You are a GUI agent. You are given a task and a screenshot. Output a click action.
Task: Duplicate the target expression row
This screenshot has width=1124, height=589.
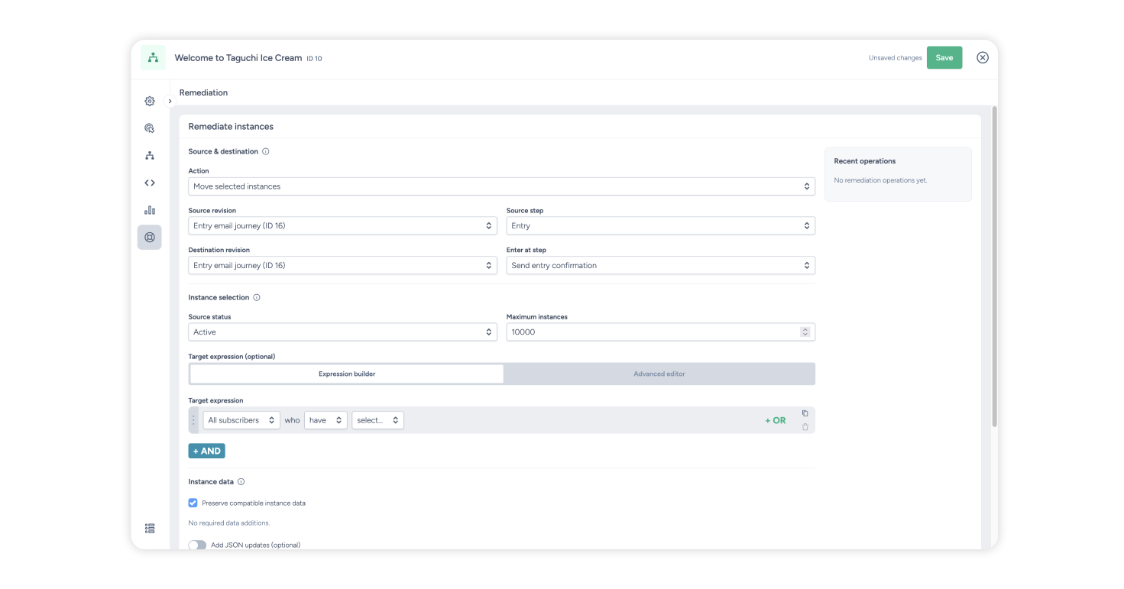click(805, 413)
